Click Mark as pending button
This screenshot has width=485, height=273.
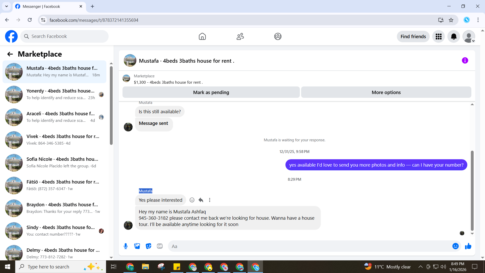tap(211, 93)
